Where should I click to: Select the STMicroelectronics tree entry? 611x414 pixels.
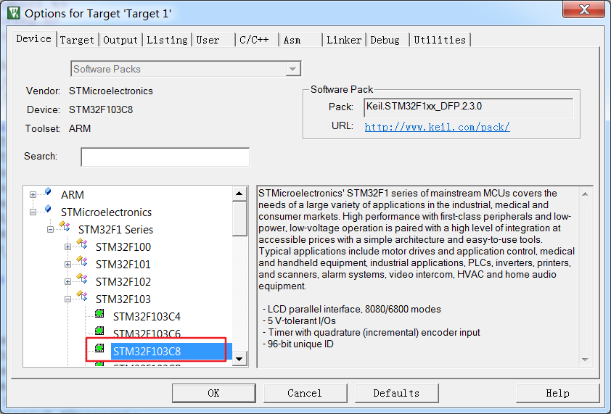[x=106, y=212]
